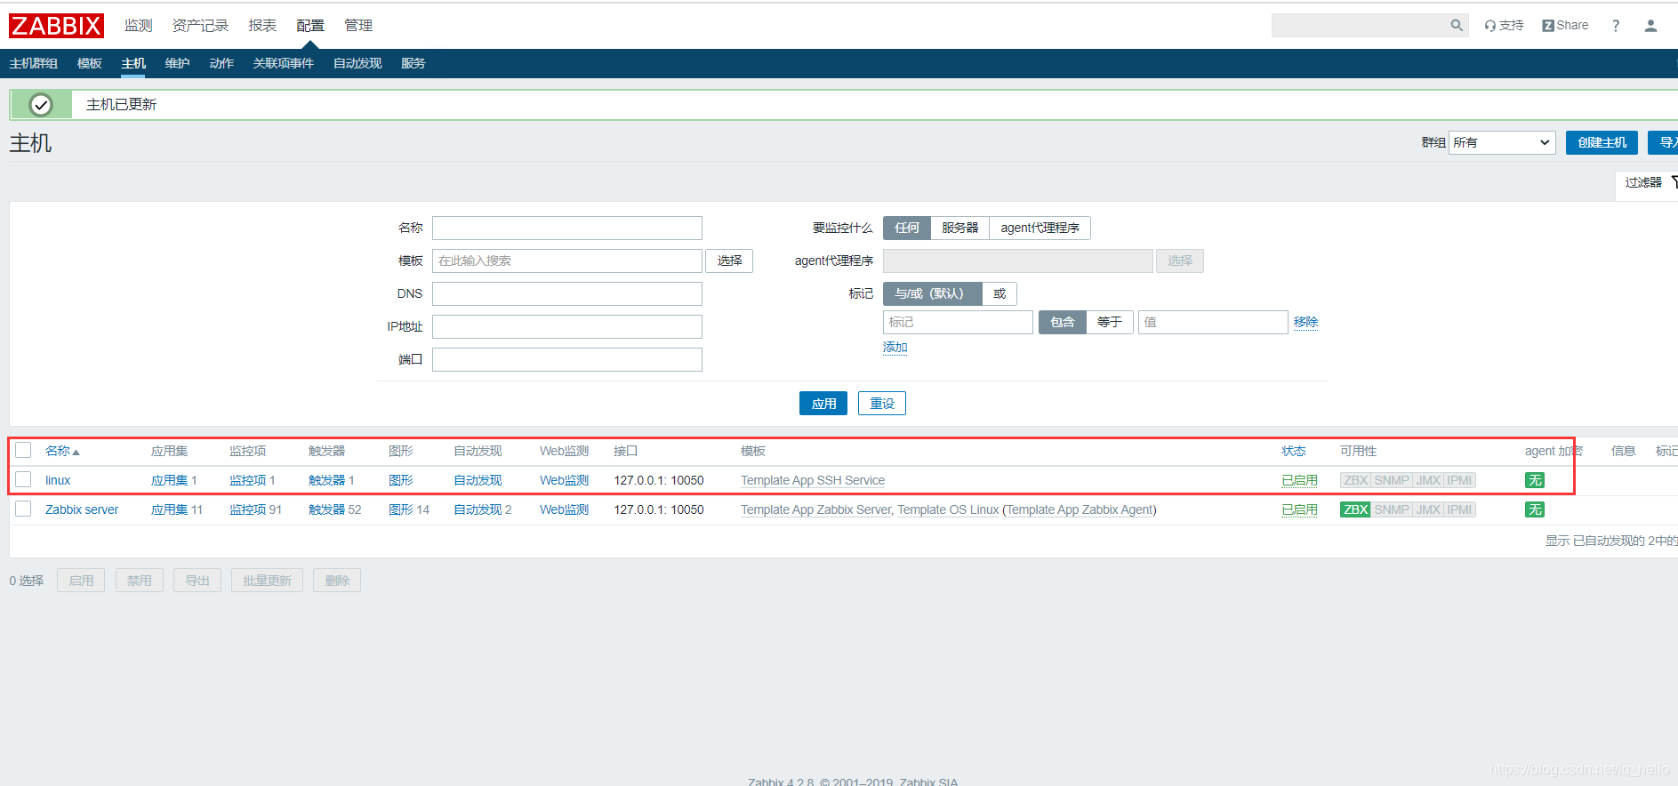The width and height of the screenshot is (1678, 786).
Task: Open the Support link
Action: pos(1504,26)
